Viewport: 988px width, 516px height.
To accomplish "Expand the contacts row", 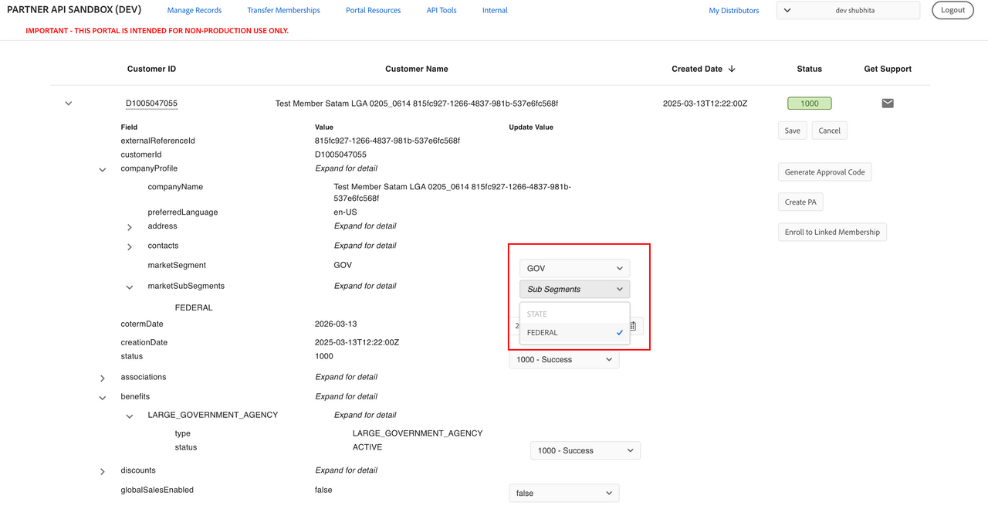I will coord(130,246).
